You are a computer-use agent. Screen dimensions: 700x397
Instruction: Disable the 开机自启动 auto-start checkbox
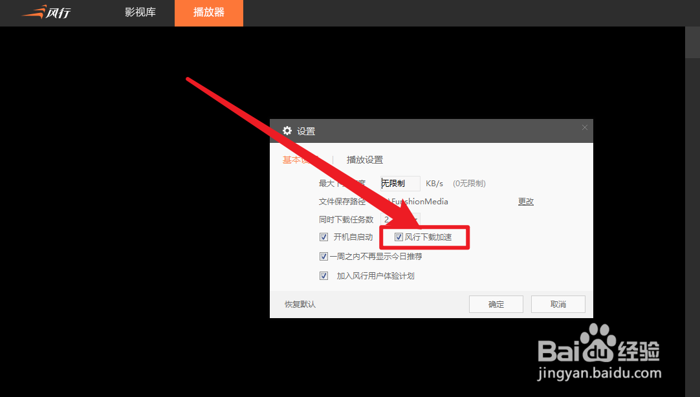click(x=323, y=237)
